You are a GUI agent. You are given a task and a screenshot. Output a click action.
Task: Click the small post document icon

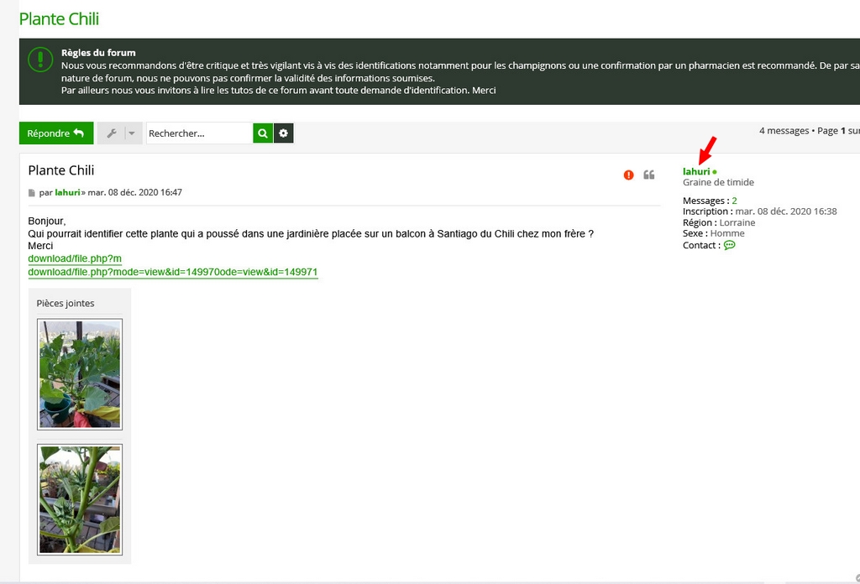click(x=32, y=193)
